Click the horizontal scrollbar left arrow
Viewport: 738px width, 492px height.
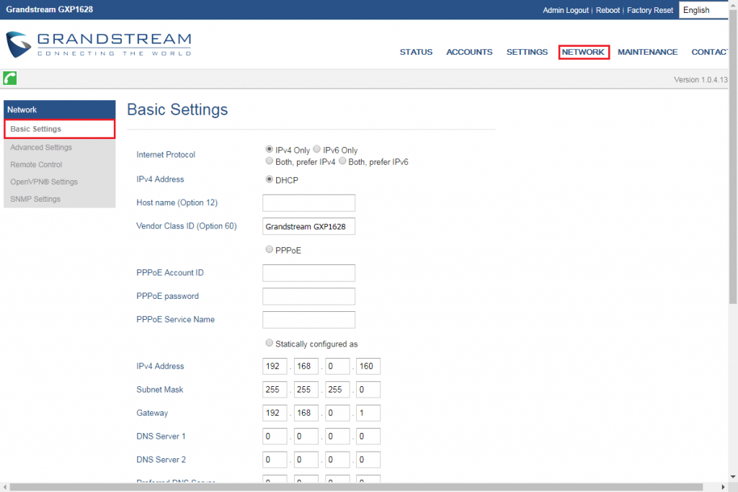[x=5, y=487]
